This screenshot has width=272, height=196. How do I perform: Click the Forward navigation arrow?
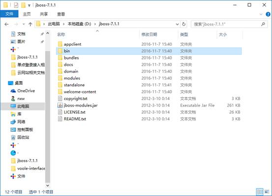[16, 24]
